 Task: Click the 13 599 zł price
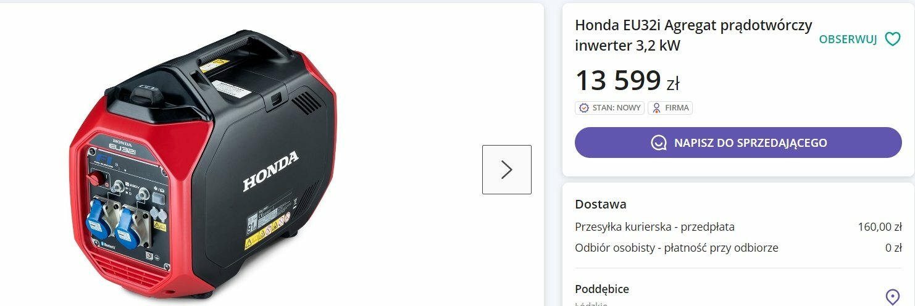tap(627, 80)
